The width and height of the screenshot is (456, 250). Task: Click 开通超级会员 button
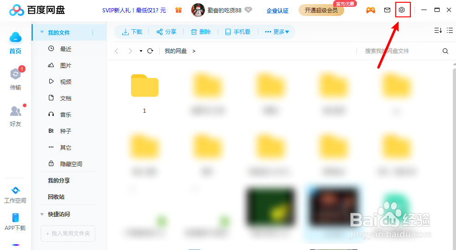(x=321, y=10)
